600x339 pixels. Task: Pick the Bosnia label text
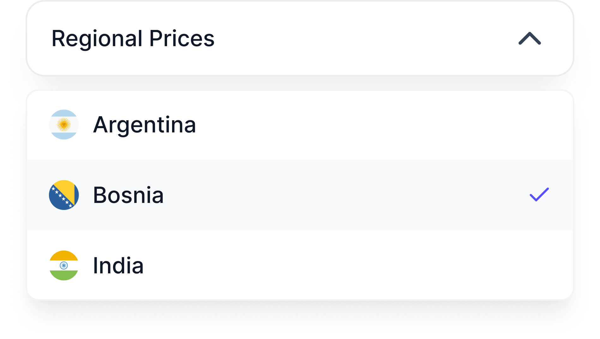tap(128, 195)
